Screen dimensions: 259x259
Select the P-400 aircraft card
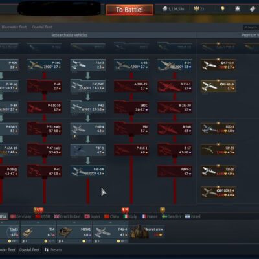point(9,65)
